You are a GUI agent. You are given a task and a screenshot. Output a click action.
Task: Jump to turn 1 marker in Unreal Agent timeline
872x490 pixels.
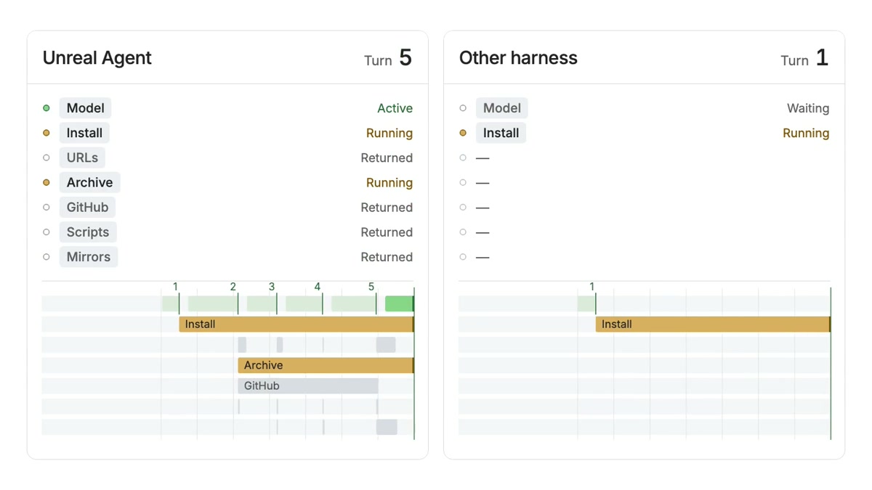(176, 287)
